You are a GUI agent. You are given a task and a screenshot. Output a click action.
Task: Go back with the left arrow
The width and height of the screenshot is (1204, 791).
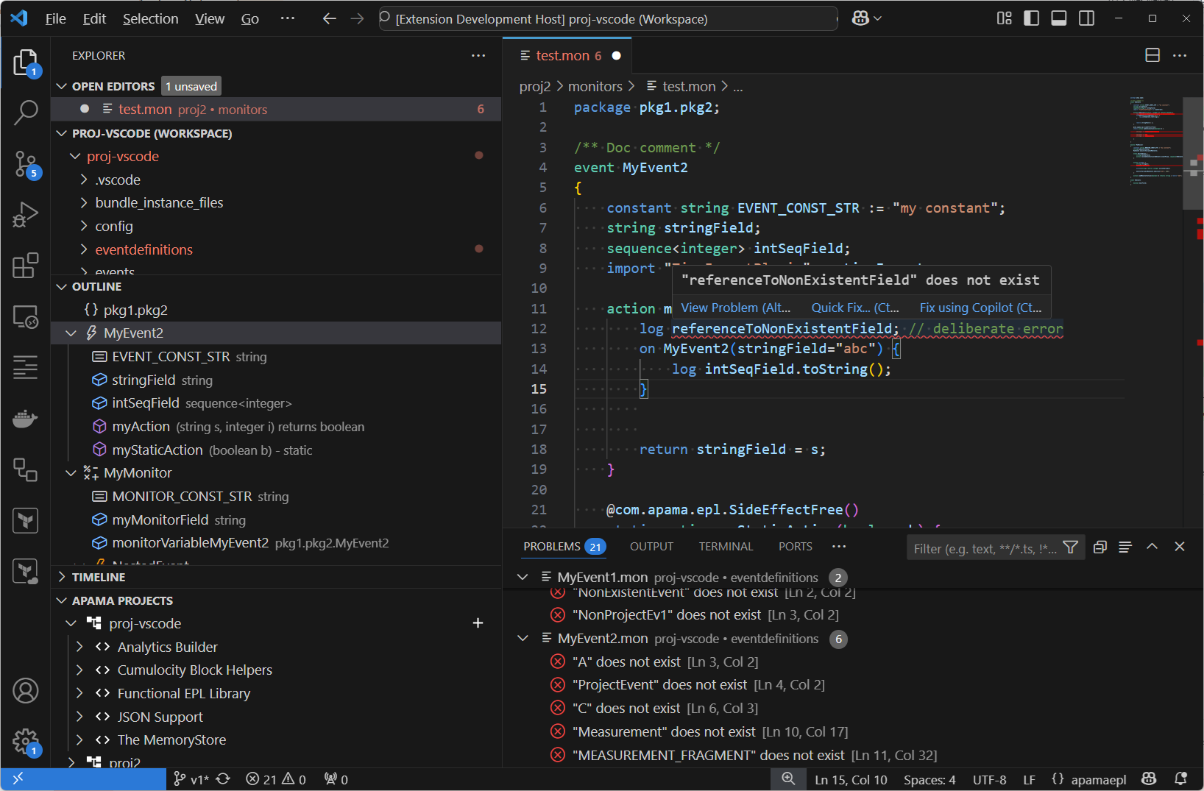tap(330, 18)
